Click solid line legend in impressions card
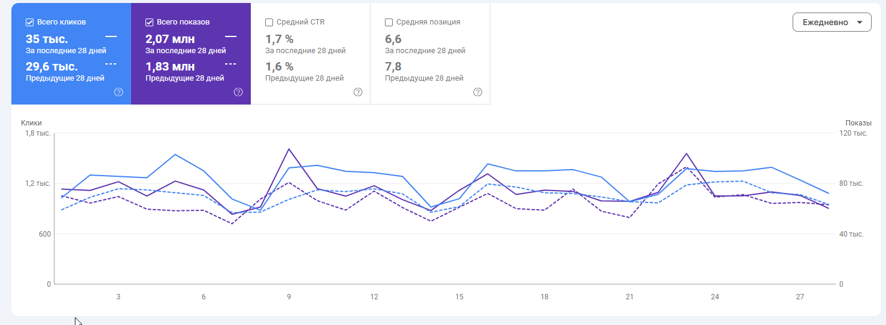This screenshot has width=886, height=325. tap(230, 36)
